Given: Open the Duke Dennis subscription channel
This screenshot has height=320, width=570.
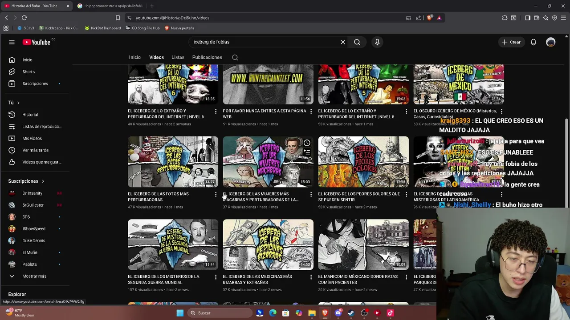Looking at the screenshot, I should click(34, 240).
